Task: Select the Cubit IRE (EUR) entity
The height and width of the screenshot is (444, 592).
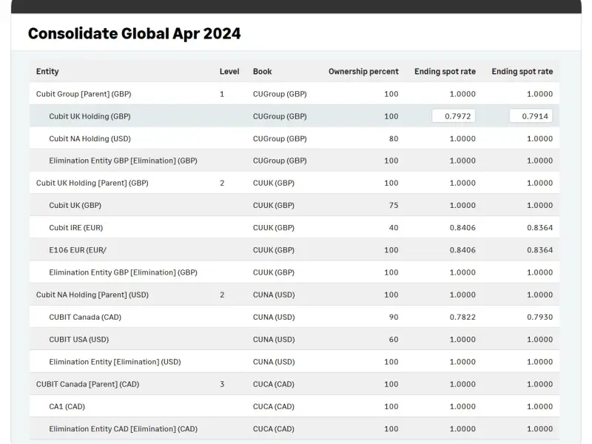Action: tap(75, 228)
